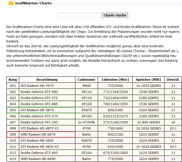Click the 2x 896 GDDR3 memory cell
This screenshot has width=182, height=162.
148,122
